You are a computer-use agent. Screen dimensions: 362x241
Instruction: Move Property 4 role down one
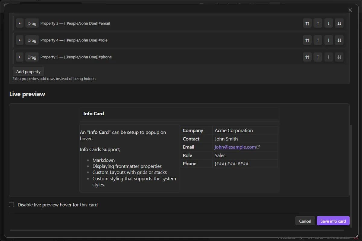tap(329, 40)
